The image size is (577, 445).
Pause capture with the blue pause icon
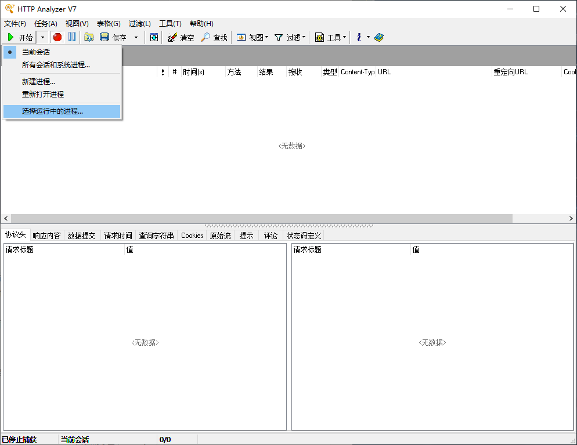(x=72, y=37)
